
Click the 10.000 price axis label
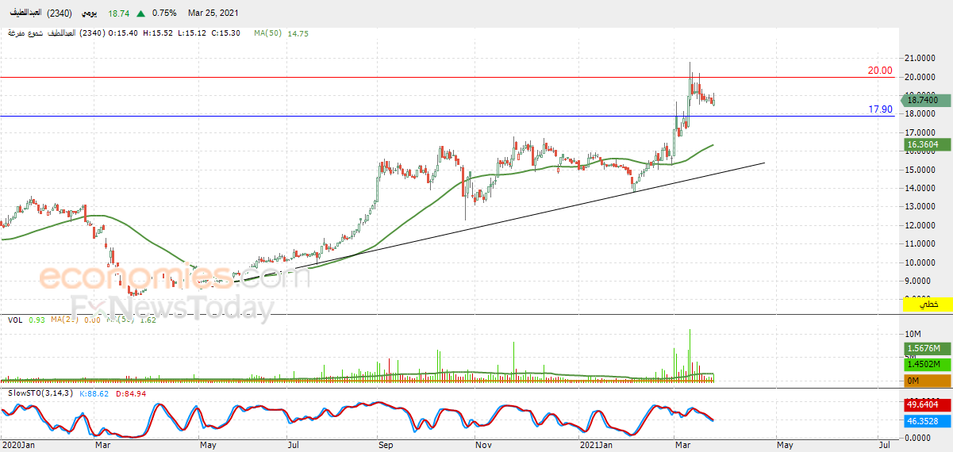[920, 262]
